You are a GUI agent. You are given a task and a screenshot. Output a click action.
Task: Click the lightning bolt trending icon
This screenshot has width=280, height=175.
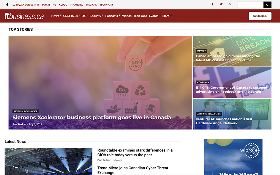[x=7, y=4]
